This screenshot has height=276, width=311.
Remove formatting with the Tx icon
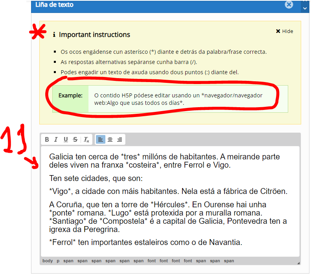(x=86, y=139)
